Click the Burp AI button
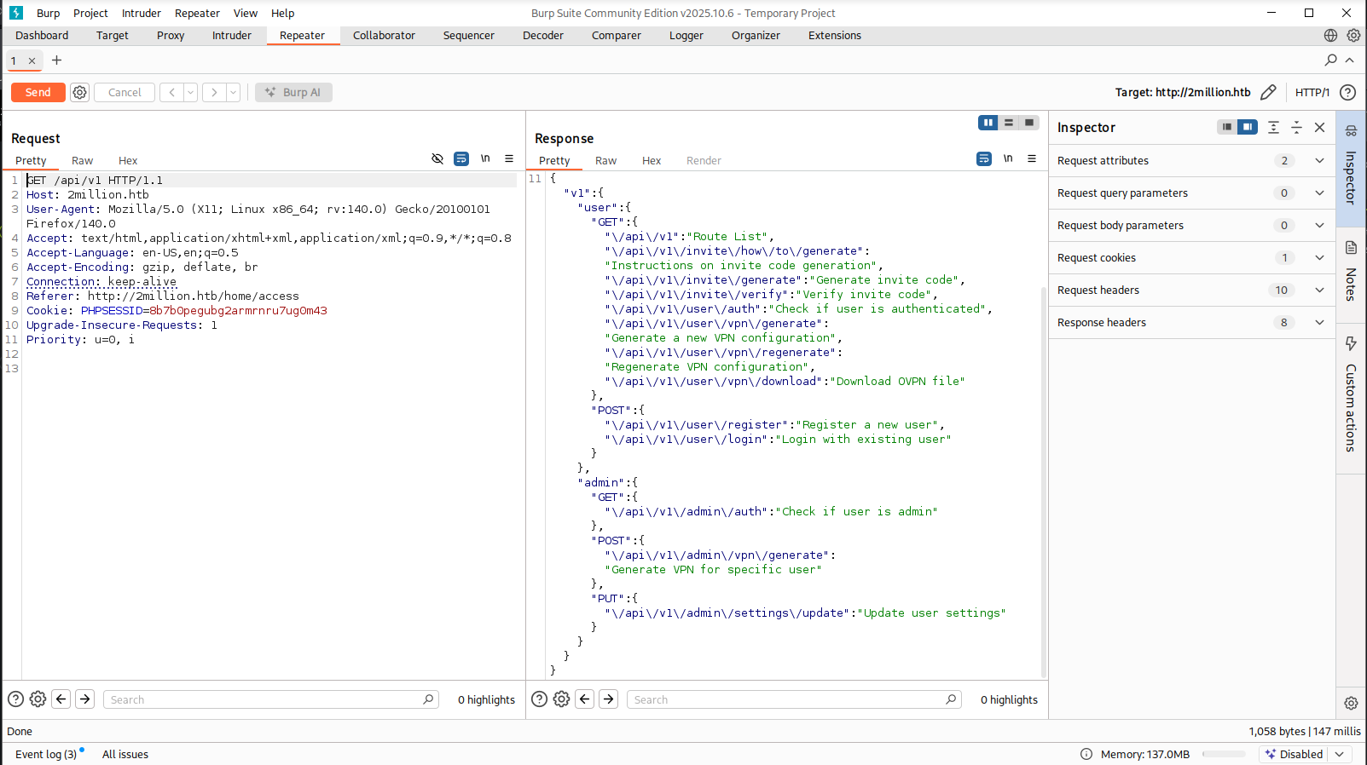The height and width of the screenshot is (765, 1367). (293, 92)
